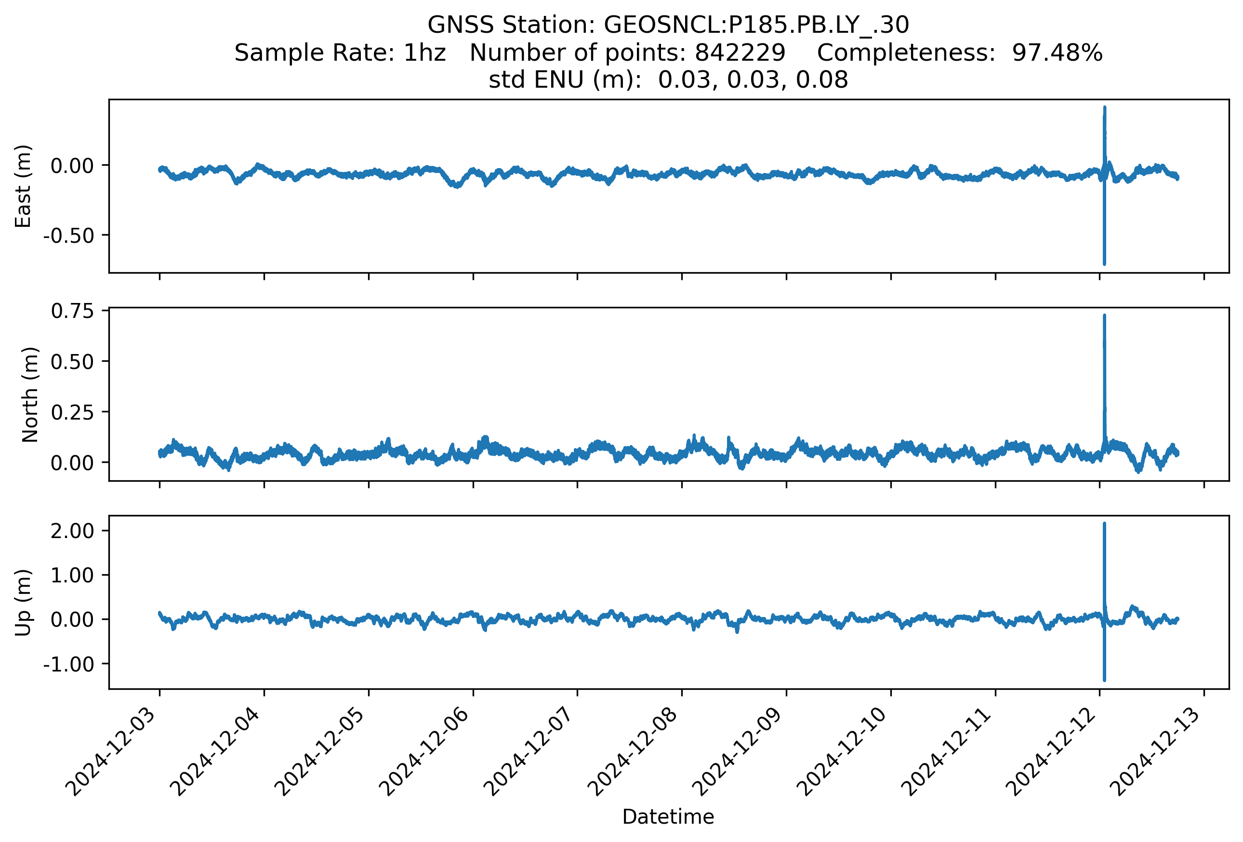Click the GNSS Station title text
This screenshot has height=842, width=1243.
pos(668,25)
